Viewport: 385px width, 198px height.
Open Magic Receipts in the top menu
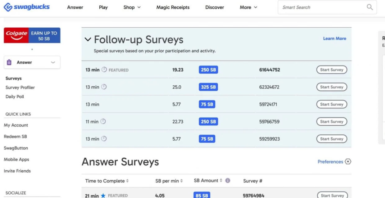point(173,7)
